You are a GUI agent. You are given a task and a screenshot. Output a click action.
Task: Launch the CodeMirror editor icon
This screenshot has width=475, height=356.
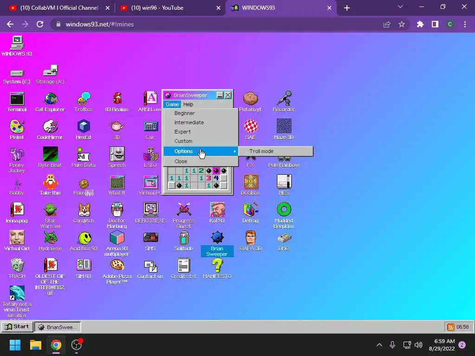pos(50,130)
